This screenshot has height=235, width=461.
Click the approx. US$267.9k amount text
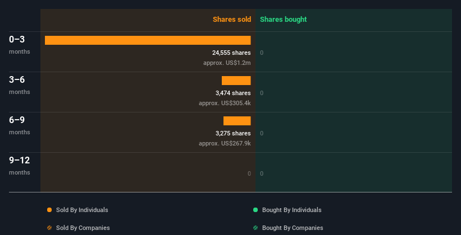pos(225,143)
